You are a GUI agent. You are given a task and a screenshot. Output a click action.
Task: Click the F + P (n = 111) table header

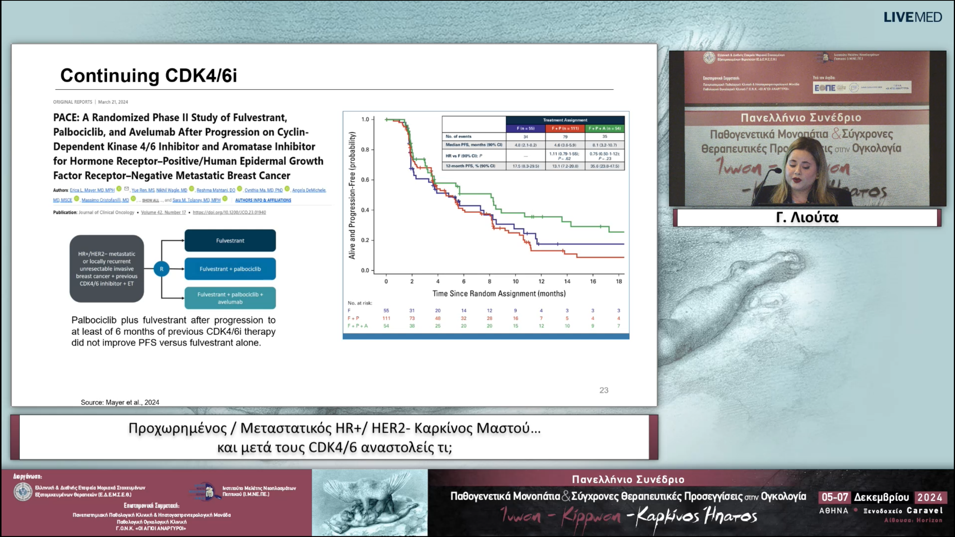tap(565, 128)
